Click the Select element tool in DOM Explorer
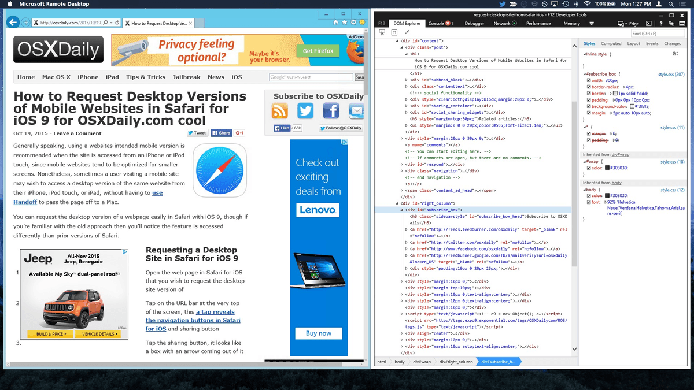 pos(382,33)
